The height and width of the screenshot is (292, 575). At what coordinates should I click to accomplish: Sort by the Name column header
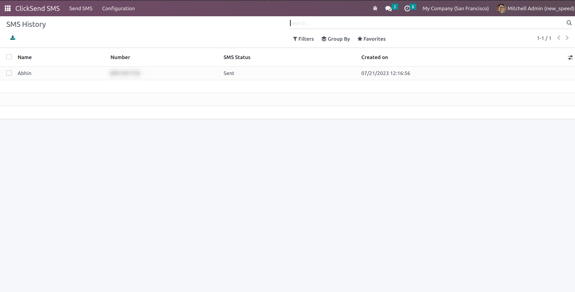click(25, 57)
